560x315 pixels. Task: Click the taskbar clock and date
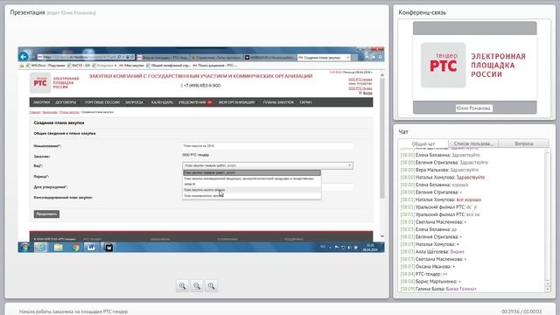370,248
